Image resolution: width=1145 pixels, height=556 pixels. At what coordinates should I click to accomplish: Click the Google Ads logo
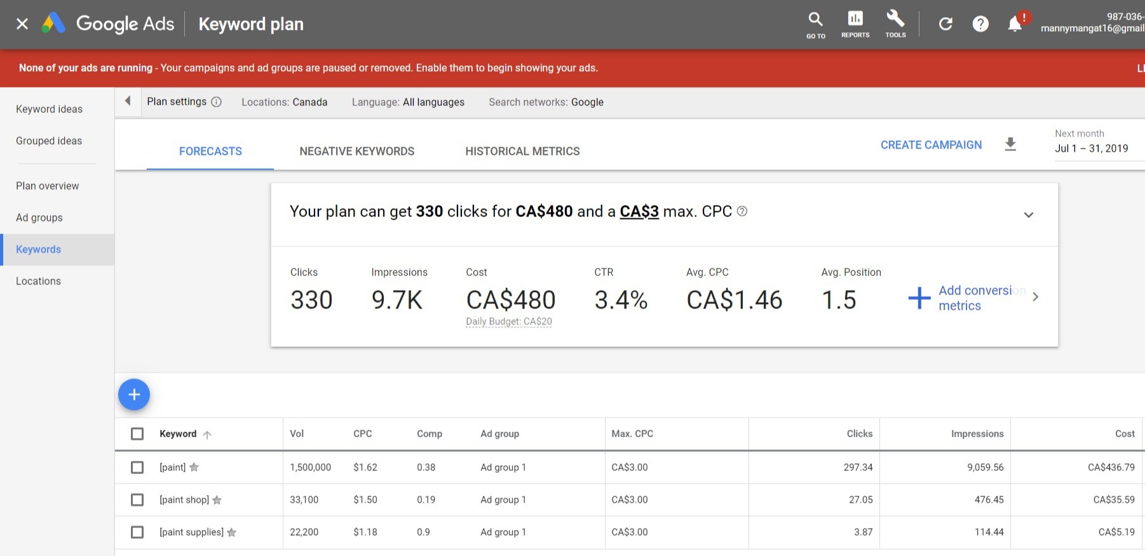tap(107, 24)
